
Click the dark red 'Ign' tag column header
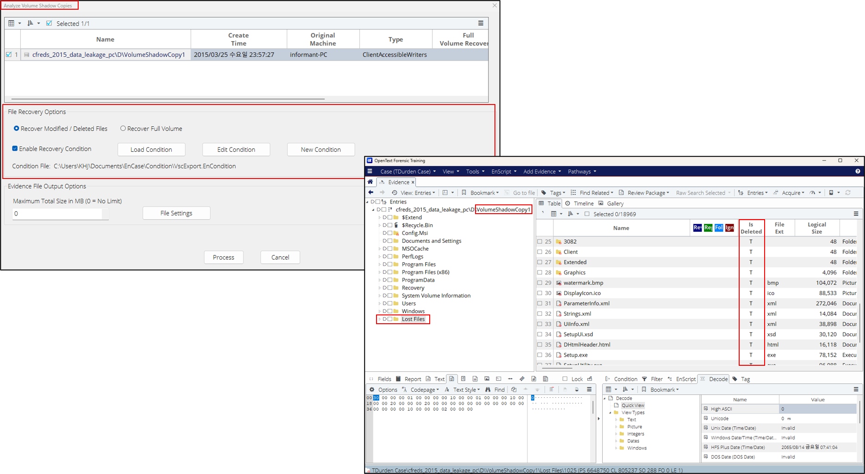click(x=729, y=228)
